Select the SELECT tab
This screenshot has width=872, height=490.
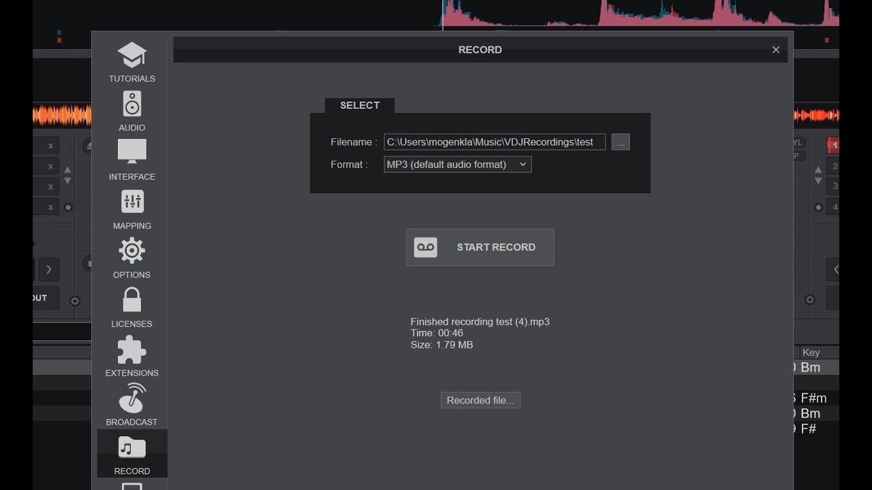coord(360,105)
